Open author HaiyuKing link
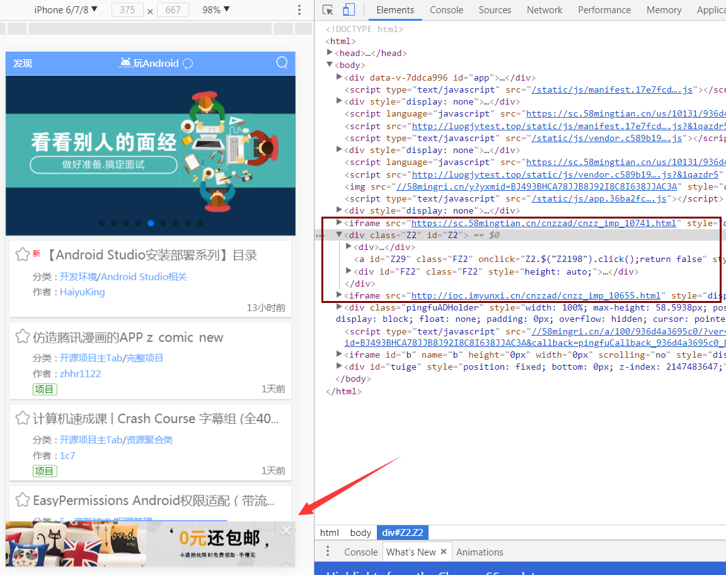Screen dimensions: 726x575 tap(82, 292)
